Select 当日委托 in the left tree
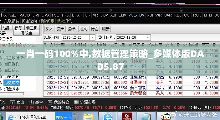 point(12,64)
